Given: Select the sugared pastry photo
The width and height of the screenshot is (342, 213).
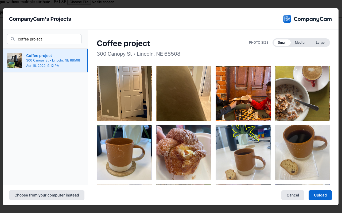Looking at the screenshot, I should coord(184,153).
